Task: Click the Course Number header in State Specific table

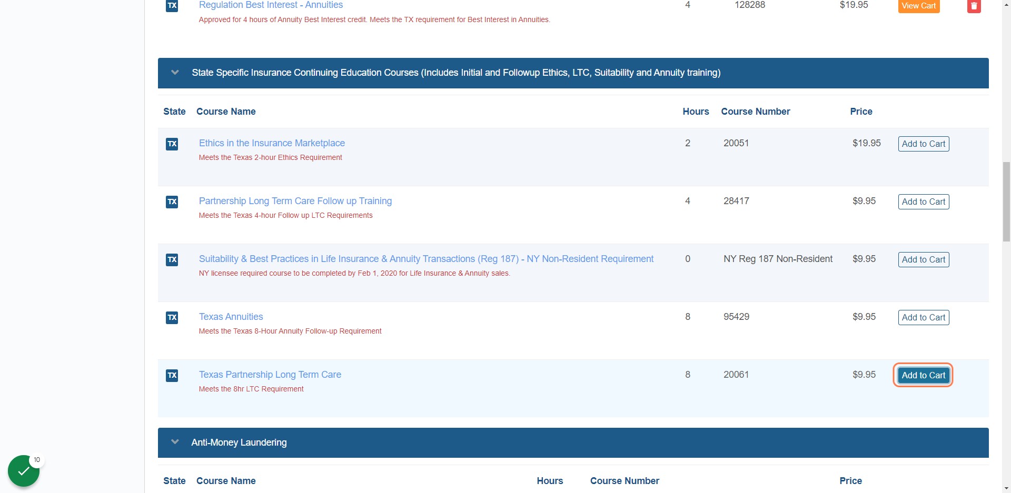Action: click(755, 112)
